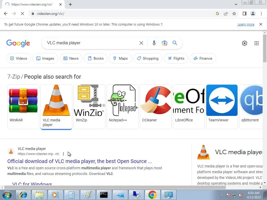Open the Google apps grid
This screenshot has height=200, width=267.
[x=257, y=43]
